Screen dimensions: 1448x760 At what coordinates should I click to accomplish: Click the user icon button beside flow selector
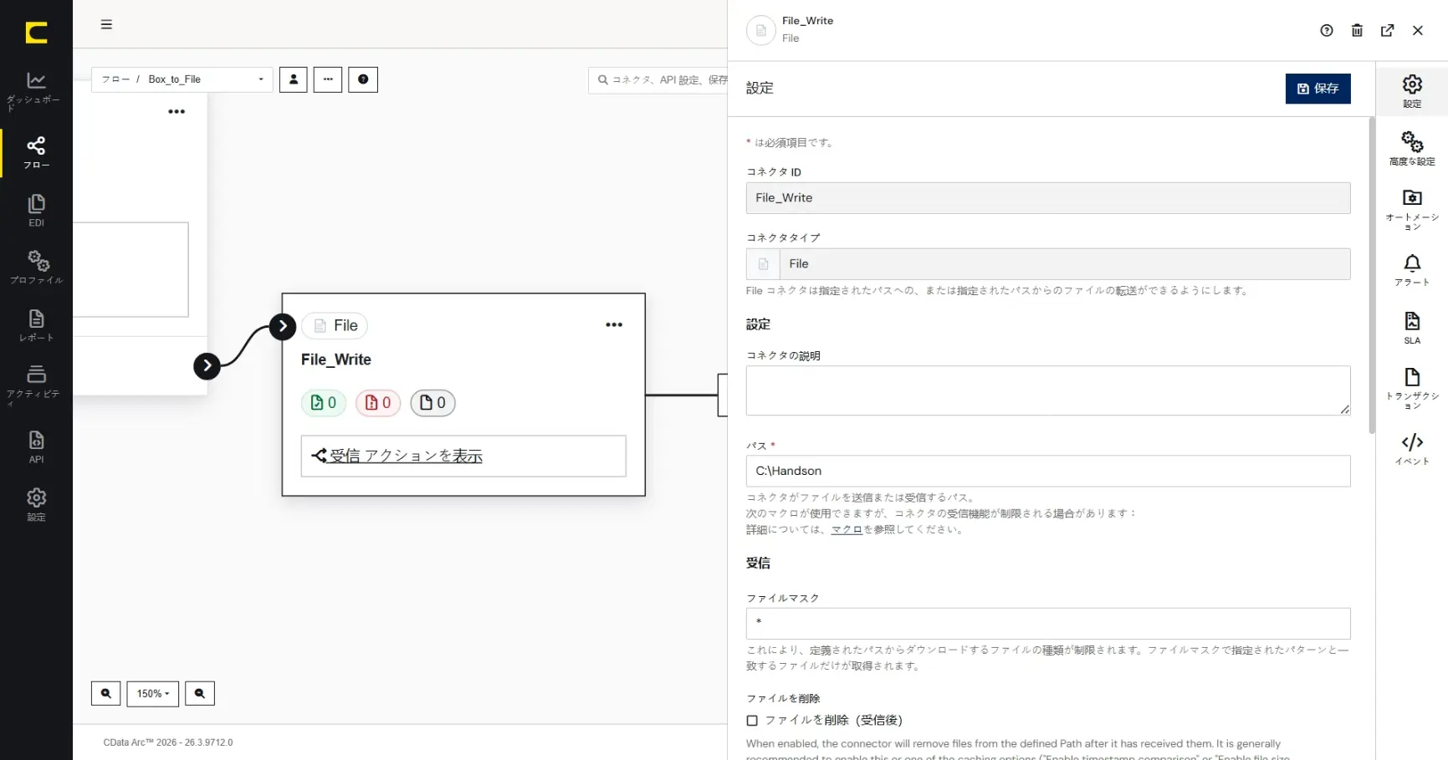click(294, 79)
